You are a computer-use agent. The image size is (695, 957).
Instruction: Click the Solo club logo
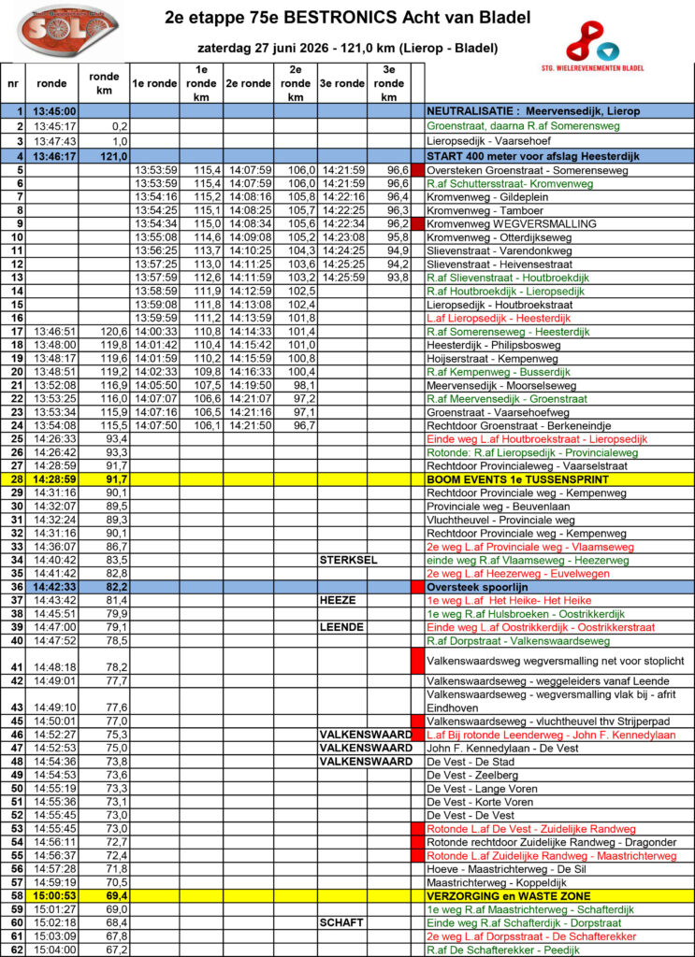pos(66,31)
